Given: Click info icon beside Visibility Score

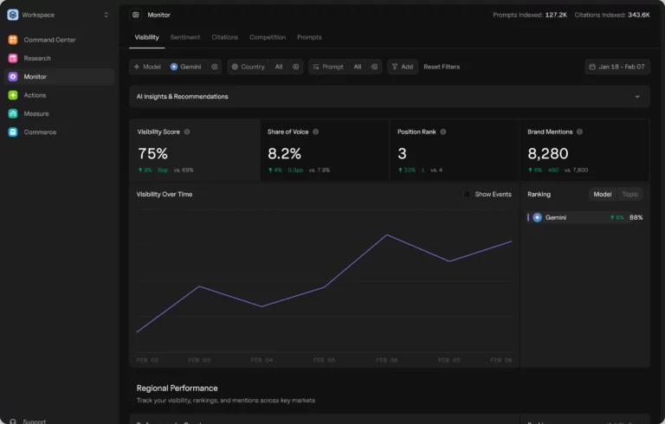Looking at the screenshot, I should pos(187,132).
